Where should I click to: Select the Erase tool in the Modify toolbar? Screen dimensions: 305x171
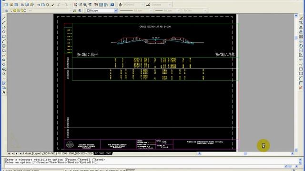point(301,18)
